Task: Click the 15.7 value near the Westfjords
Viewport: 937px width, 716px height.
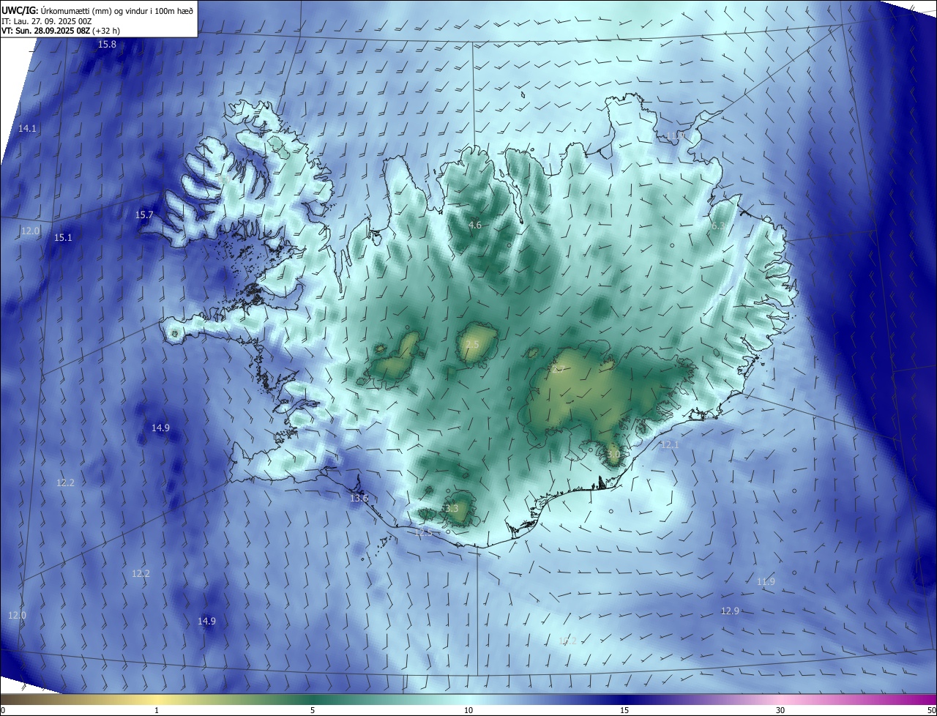Action: click(x=144, y=215)
